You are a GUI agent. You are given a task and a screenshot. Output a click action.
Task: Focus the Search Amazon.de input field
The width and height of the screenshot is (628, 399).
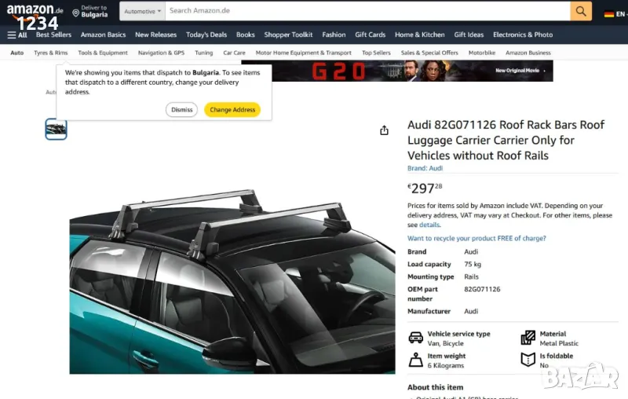pyautogui.click(x=367, y=11)
